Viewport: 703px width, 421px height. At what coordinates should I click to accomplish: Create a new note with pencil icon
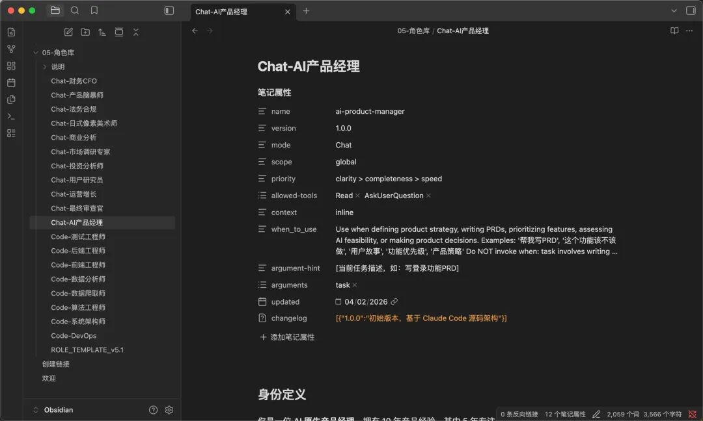pyautogui.click(x=68, y=32)
